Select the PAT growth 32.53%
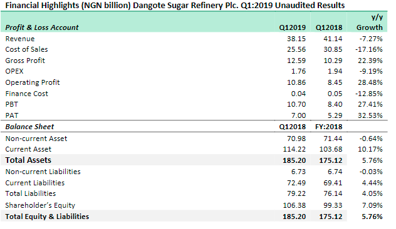This screenshot has height=229, width=396. click(370, 115)
